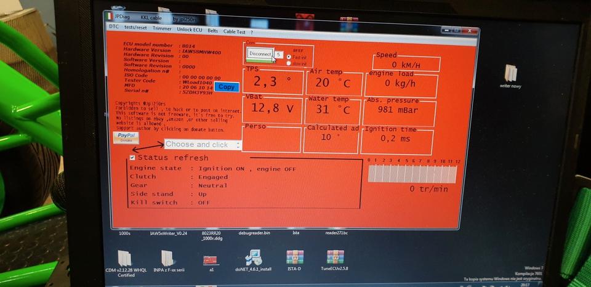Open the writer nowy desktop folder
Screen dimensions: 591x287
click(x=511, y=76)
